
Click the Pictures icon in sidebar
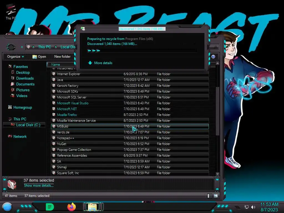click(x=13, y=90)
